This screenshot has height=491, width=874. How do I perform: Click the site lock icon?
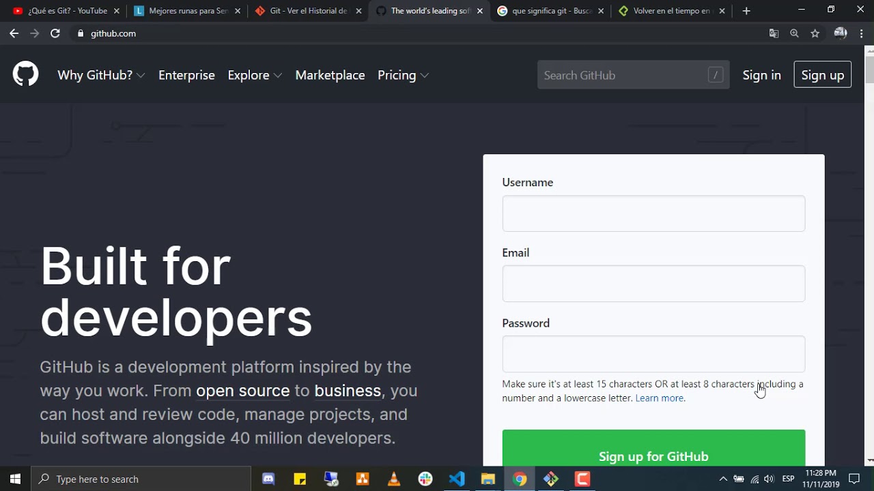81,33
